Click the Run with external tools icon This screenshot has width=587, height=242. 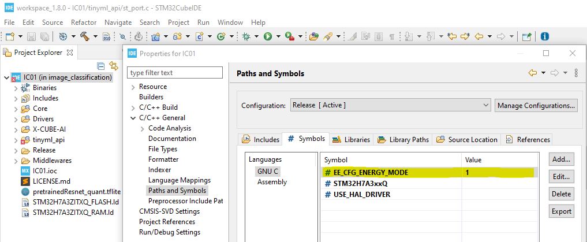289,36
